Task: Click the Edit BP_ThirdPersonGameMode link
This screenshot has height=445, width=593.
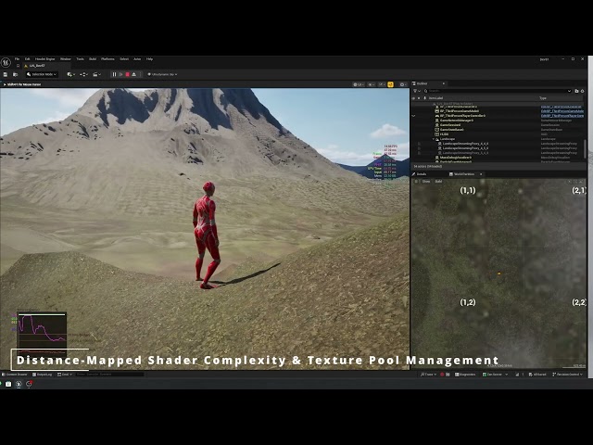Action: 562,111
